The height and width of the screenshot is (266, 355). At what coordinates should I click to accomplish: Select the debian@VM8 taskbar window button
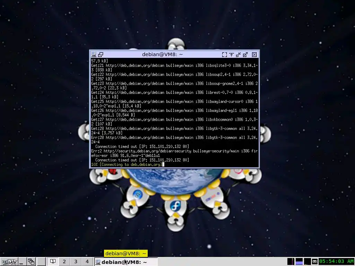(x=125, y=262)
